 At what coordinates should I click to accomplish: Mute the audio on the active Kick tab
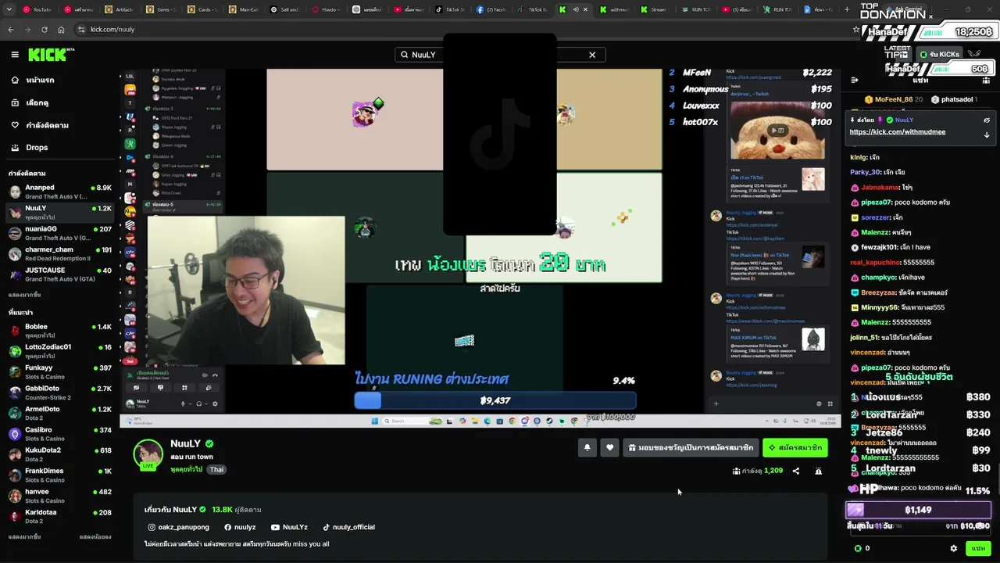[576, 9]
